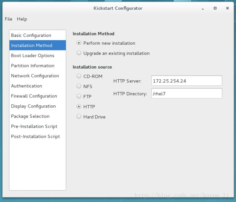Select Pre-Installation Script in the sidebar
The height and width of the screenshot is (202, 236).
coord(34,126)
